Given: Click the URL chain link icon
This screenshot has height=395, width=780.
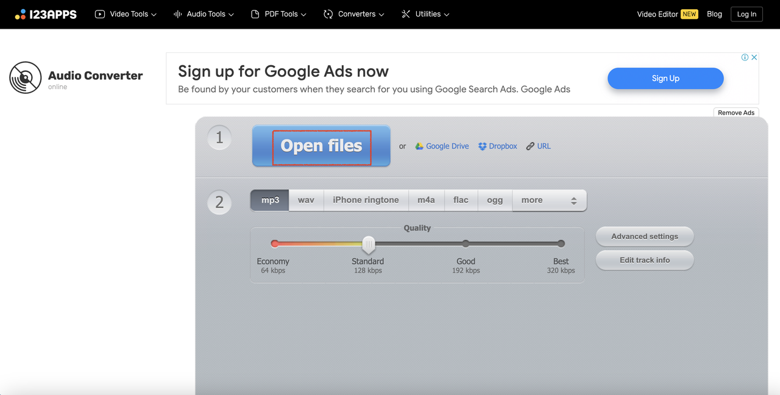Looking at the screenshot, I should (530, 146).
